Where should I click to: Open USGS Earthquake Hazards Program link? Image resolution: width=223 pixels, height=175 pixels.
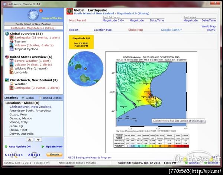[x=90, y=158]
